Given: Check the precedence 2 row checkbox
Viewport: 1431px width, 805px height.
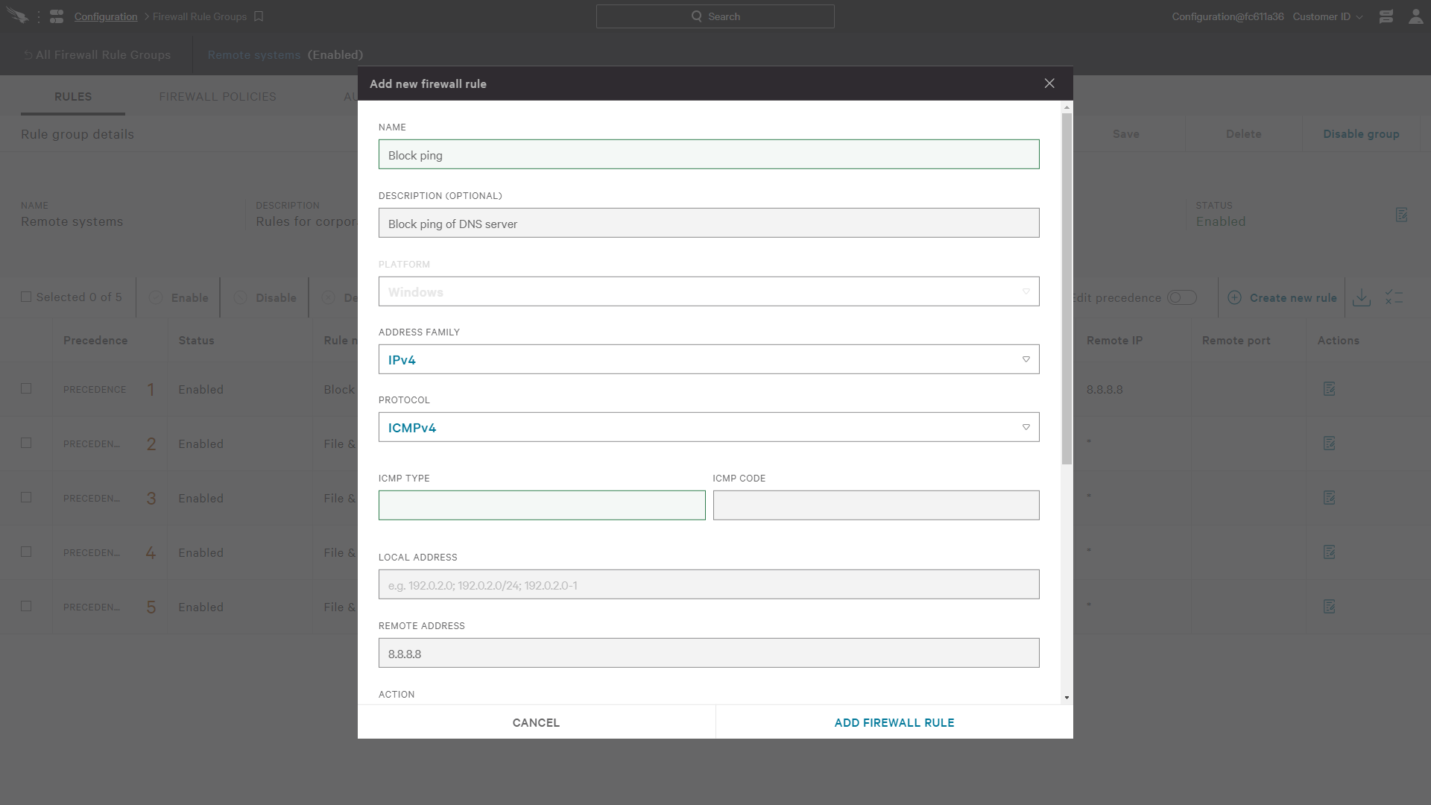Looking at the screenshot, I should point(26,443).
